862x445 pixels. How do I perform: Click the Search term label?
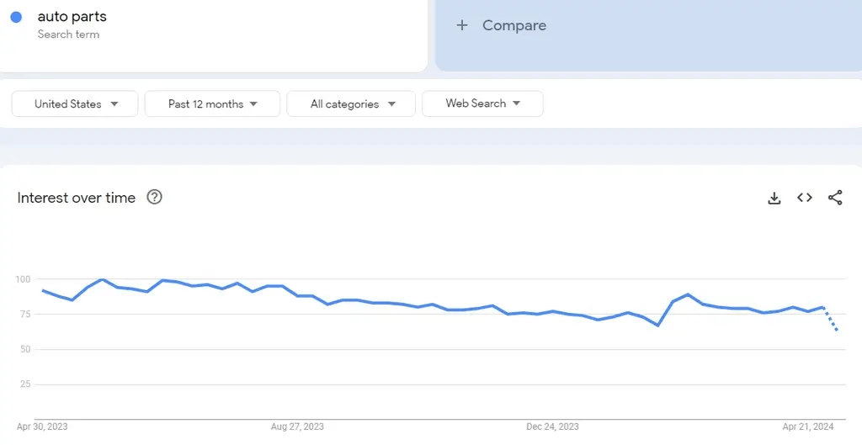[68, 34]
